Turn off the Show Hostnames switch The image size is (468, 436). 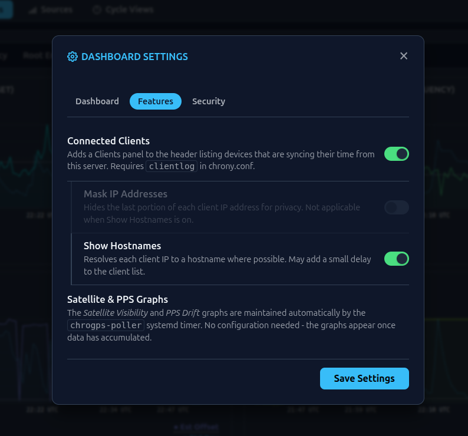(x=396, y=259)
